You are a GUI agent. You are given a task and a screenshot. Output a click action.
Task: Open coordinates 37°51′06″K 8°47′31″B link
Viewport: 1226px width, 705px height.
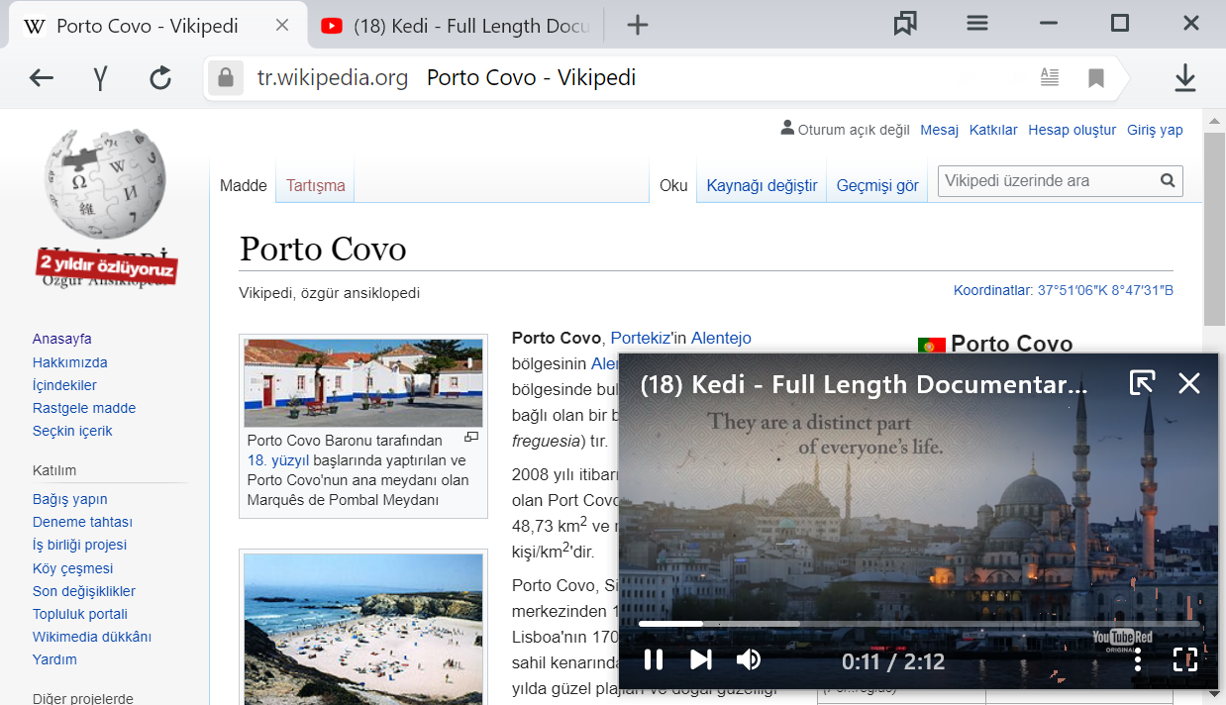[1105, 291]
